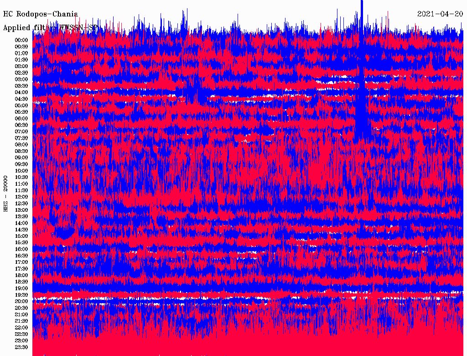
Task: Select the 19:00 time row label
Action: pos(21,288)
